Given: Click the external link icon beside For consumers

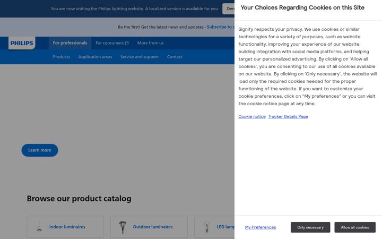Looking at the screenshot, I should [127, 43].
